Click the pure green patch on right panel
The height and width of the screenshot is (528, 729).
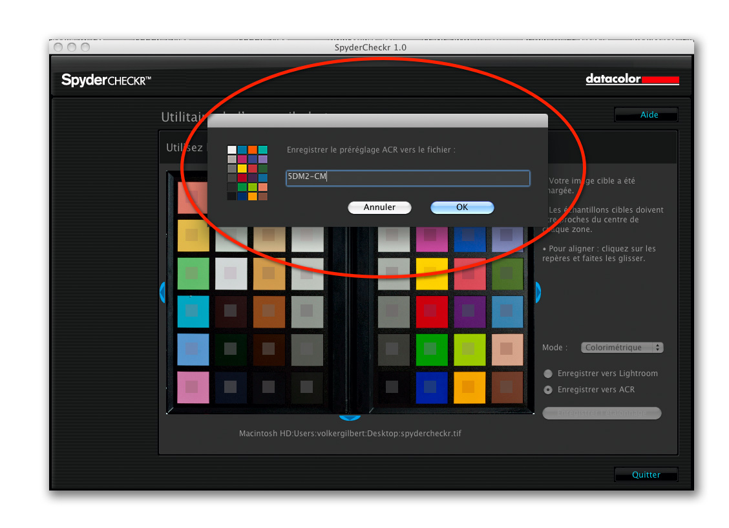click(432, 350)
